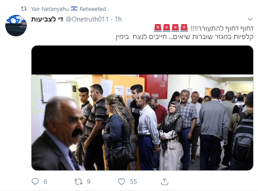
Task: Open the די לצביעות display name
Action: point(47,19)
